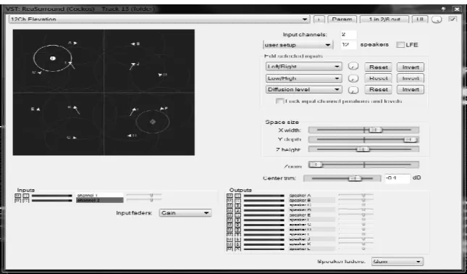Click the Left/Right adjustment knob
Image resolution: width=467 pixels, height=274 pixels.
tap(353, 67)
